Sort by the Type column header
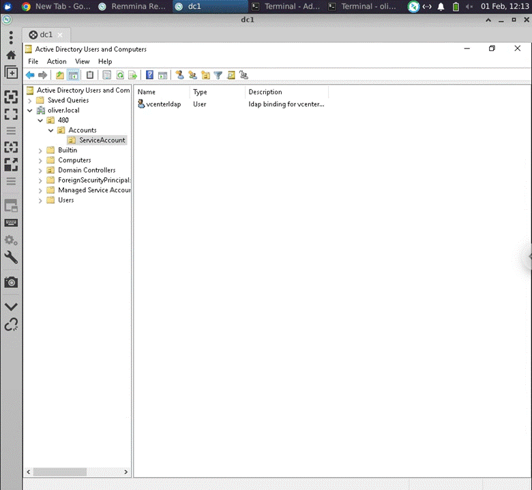Image resolution: width=532 pixels, height=490 pixels. (x=217, y=92)
